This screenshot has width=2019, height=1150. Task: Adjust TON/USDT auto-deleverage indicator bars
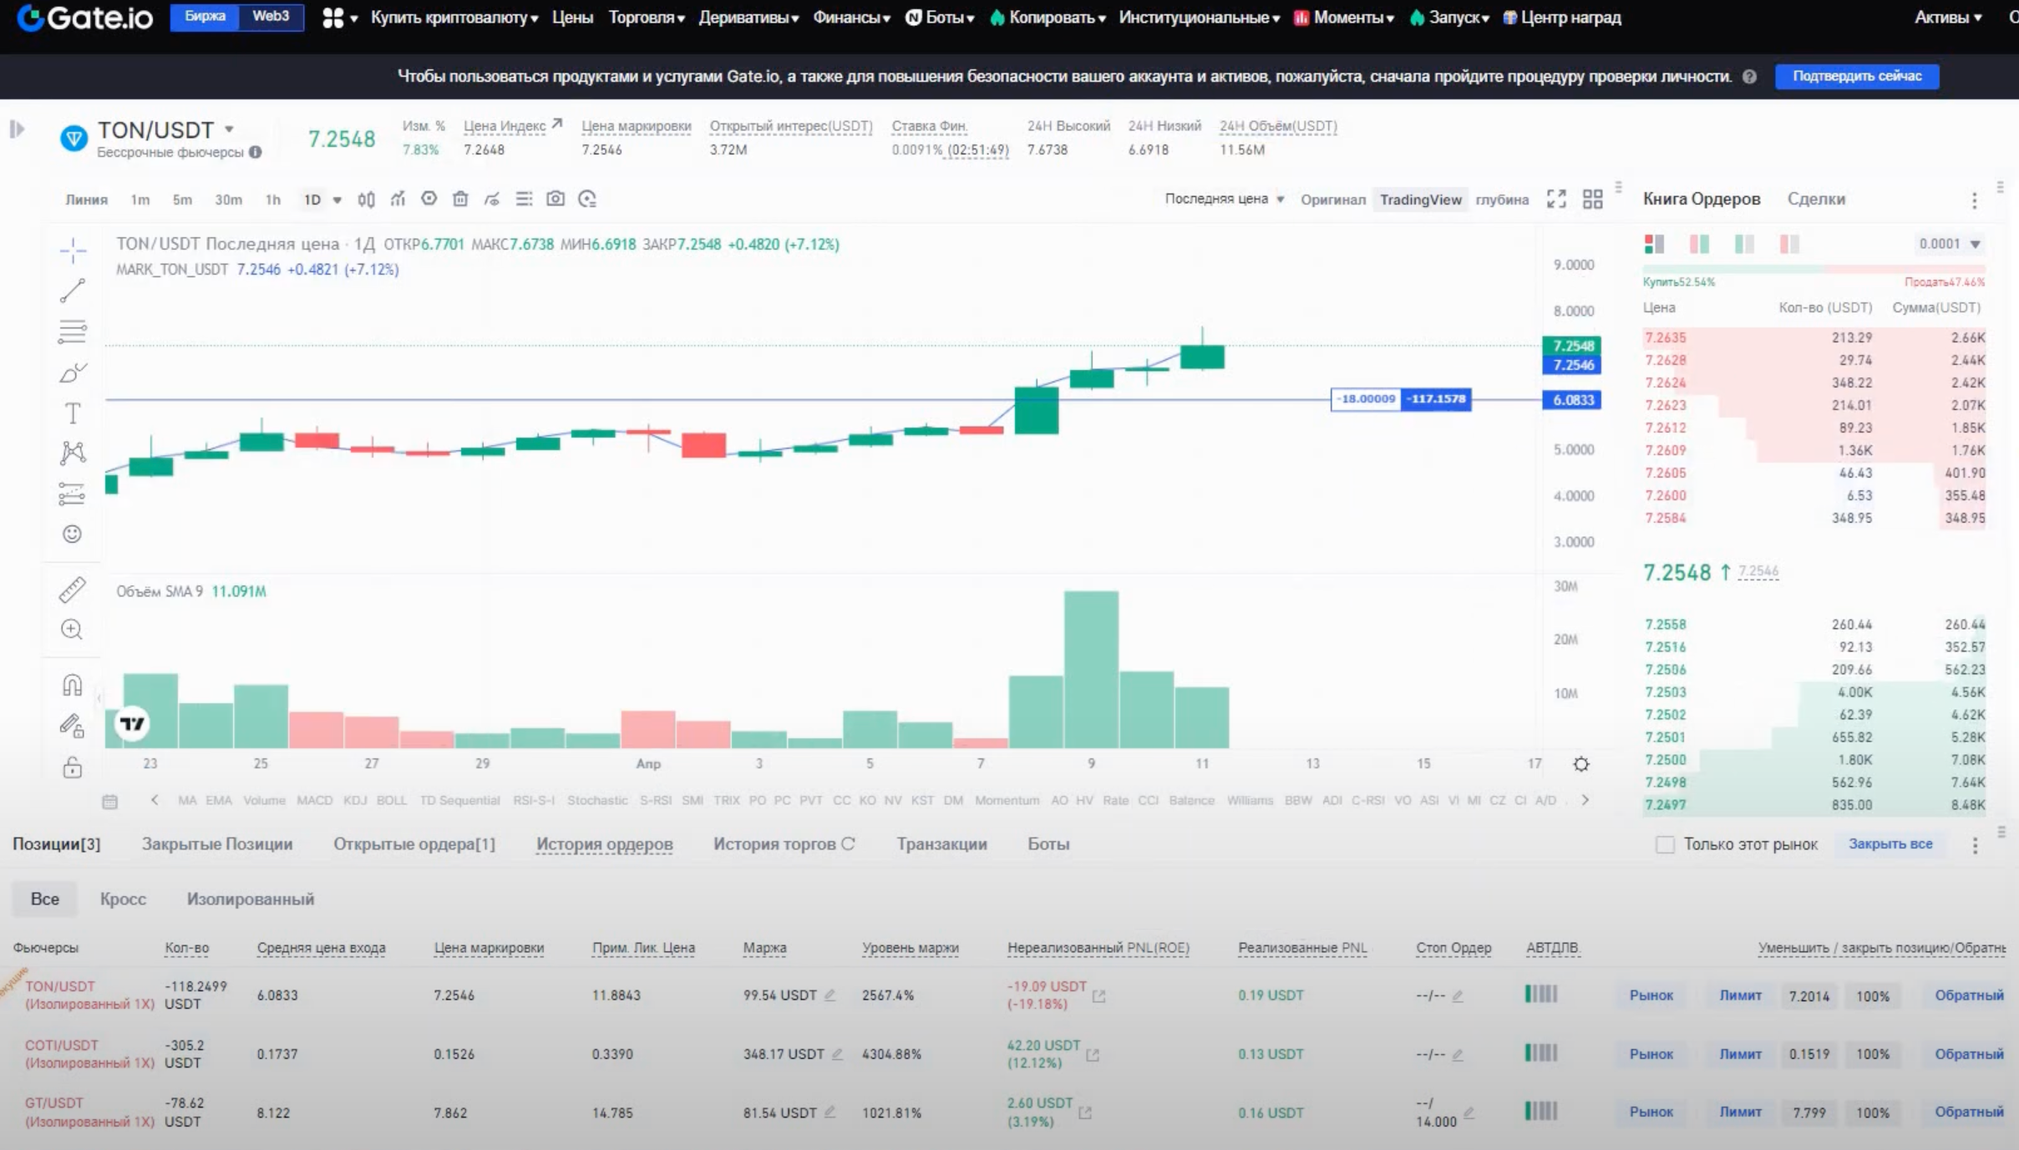(1541, 994)
